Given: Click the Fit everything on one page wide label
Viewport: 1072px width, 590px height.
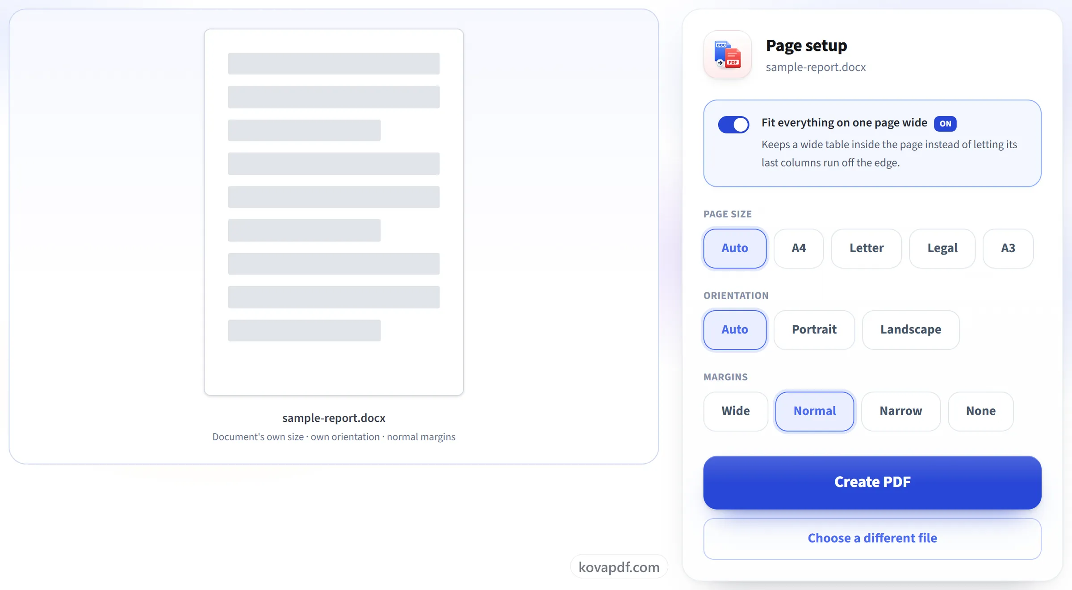Looking at the screenshot, I should (844, 123).
